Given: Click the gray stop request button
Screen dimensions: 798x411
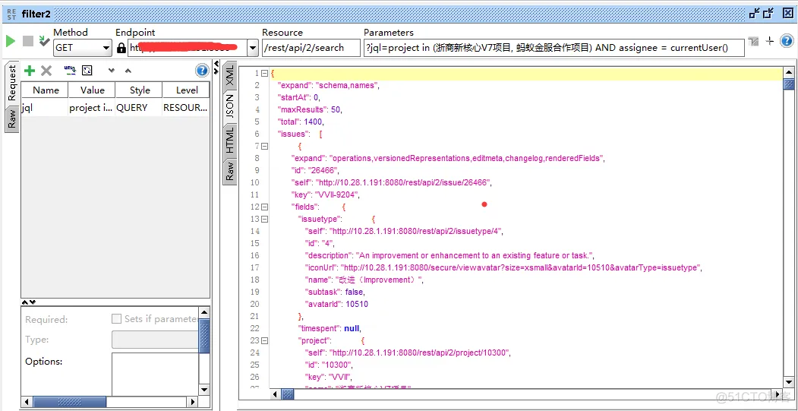Looking at the screenshot, I should [x=28, y=41].
